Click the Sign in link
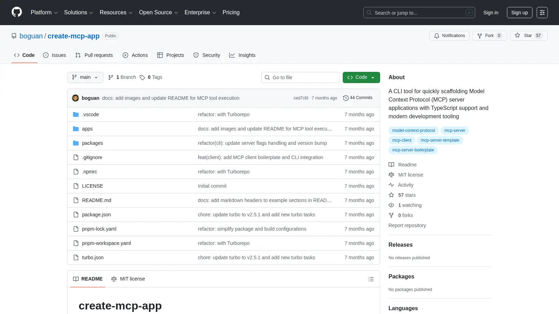The image size is (559, 314). coord(491,13)
